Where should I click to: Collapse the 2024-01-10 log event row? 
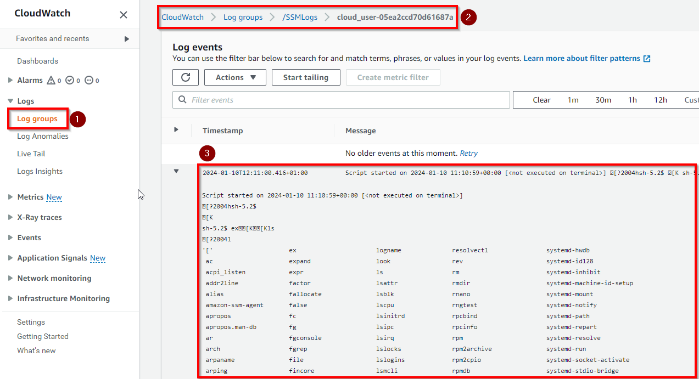point(176,171)
